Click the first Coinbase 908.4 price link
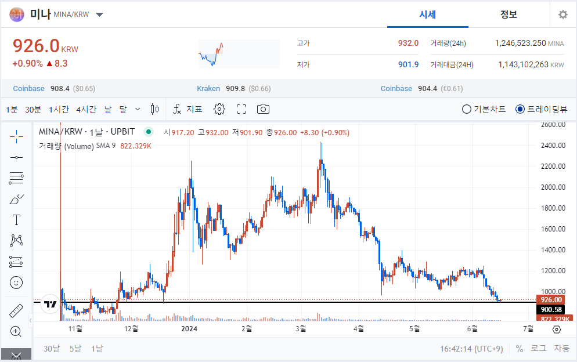Viewport: 577px width, 362px height. tap(54, 89)
